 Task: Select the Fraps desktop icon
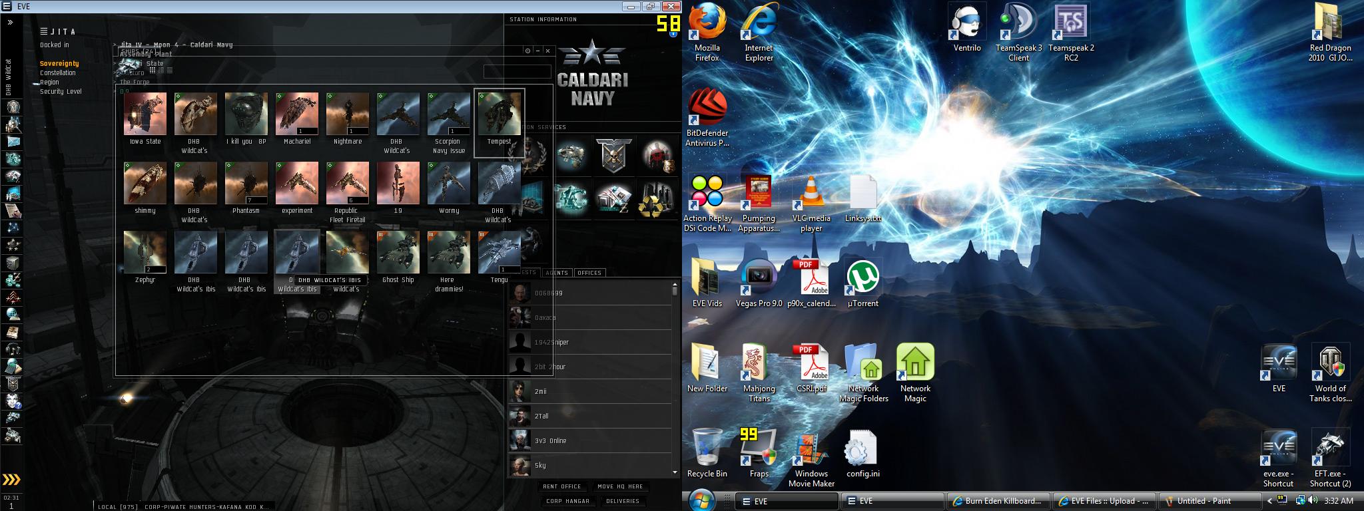[x=759, y=453]
